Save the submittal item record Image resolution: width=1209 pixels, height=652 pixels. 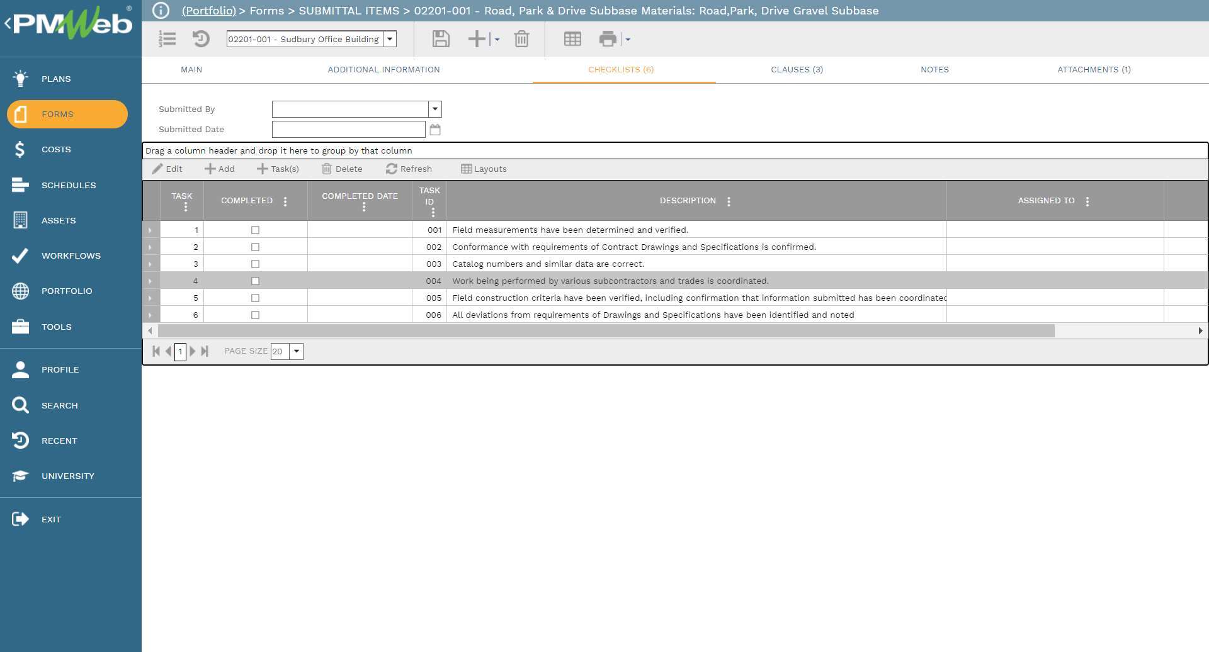(440, 39)
